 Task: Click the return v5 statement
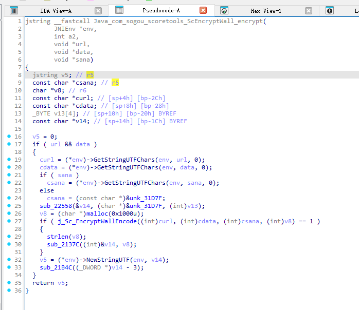(x=50, y=283)
